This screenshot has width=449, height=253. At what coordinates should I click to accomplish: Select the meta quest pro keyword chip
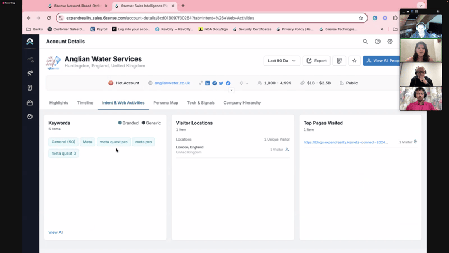(x=114, y=142)
